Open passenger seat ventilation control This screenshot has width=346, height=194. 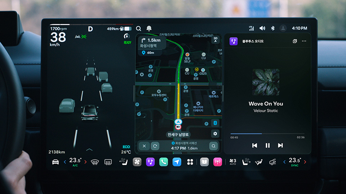(246, 162)
